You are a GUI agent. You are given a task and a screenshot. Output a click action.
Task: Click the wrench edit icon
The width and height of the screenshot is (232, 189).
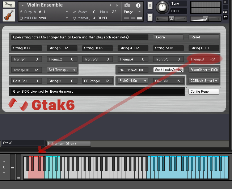[x=9, y=5]
